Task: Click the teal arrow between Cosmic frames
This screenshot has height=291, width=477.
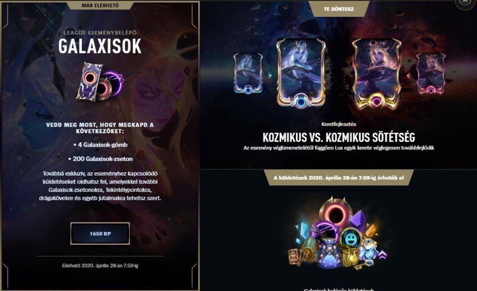Action: coord(270,75)
